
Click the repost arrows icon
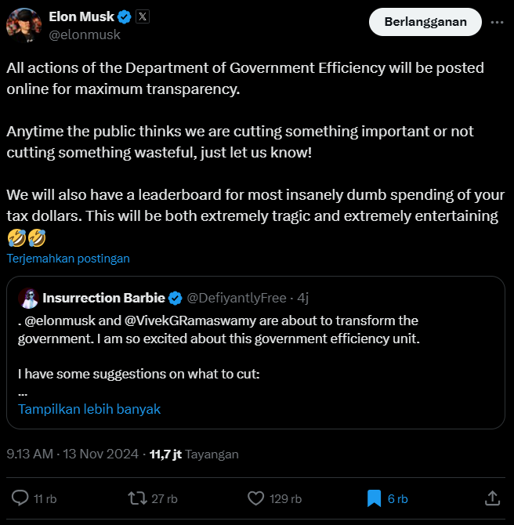click(137, 498)
